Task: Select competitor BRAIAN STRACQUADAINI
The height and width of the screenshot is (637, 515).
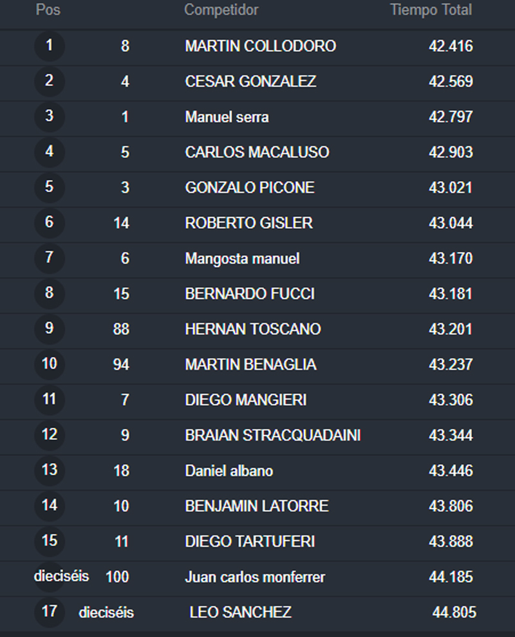Action: (x=273, y=435)
